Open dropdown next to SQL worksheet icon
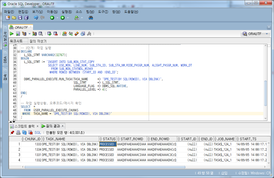The width and height of the screenshot is (274, 178). (82, 18)
